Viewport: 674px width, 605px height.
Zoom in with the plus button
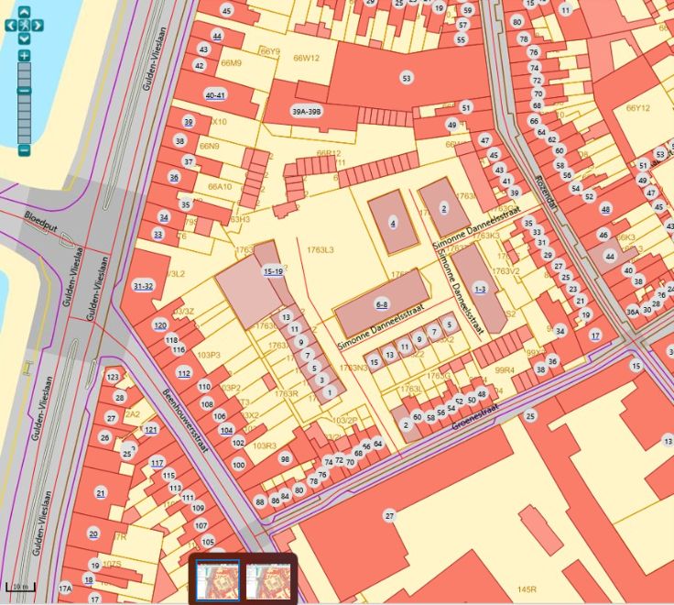coord(24,56)
